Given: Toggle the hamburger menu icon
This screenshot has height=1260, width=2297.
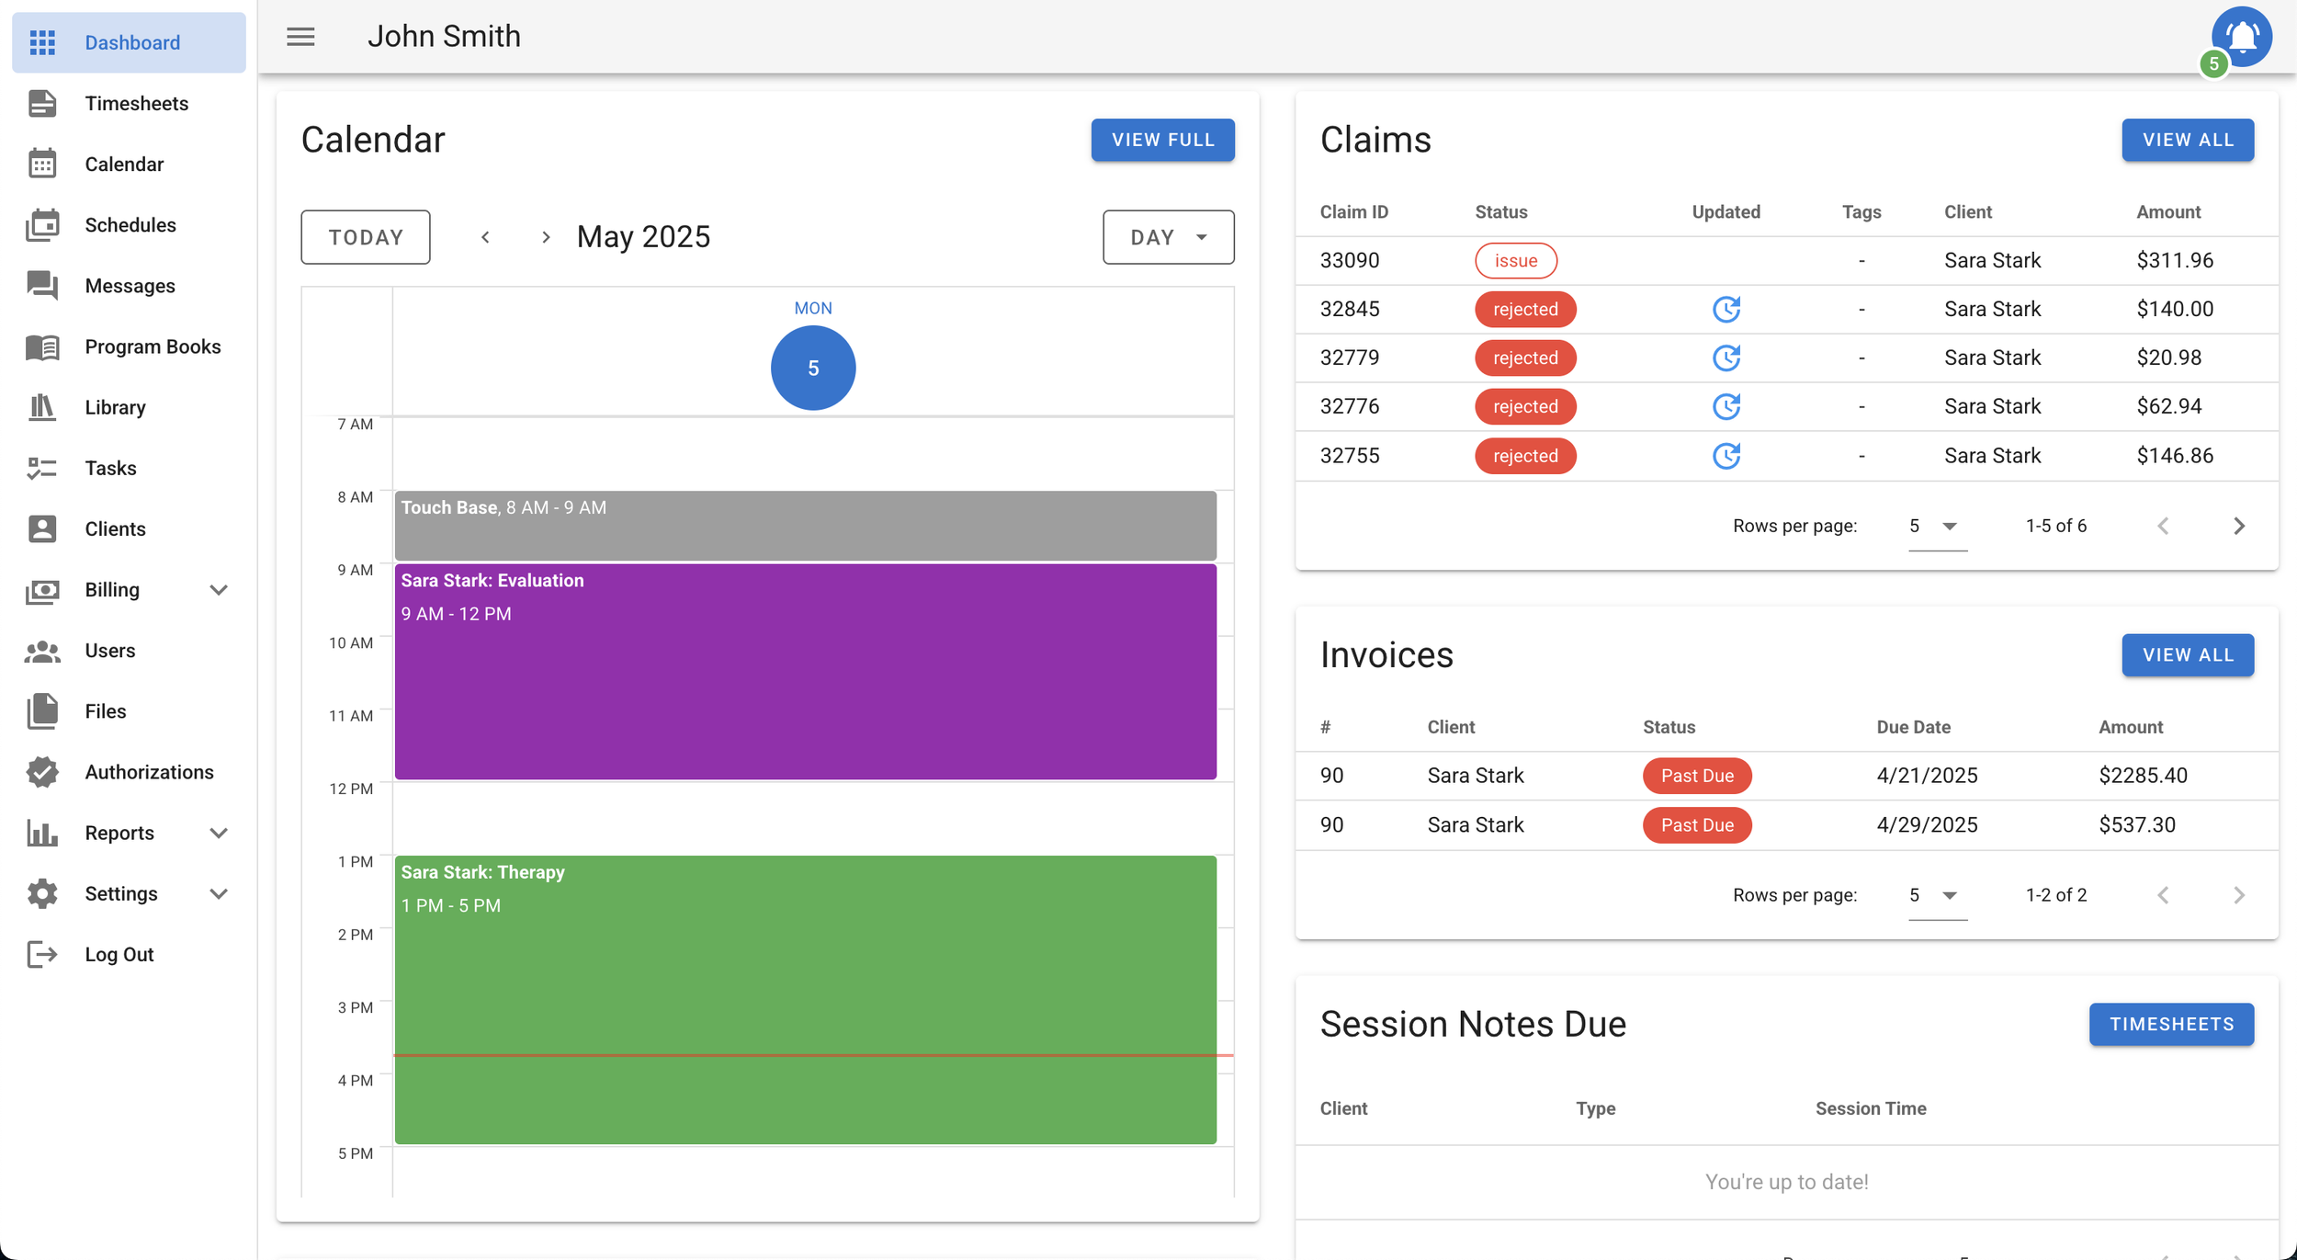Looking at the screenshot, I should point(300,37).
